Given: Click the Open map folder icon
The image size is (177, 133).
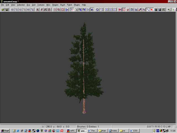Looking at the screenshot, I should pos(3,9).
